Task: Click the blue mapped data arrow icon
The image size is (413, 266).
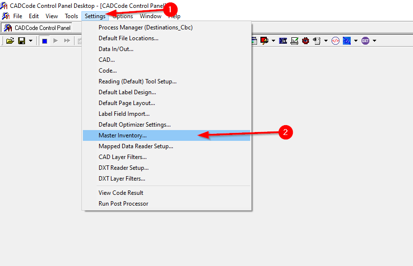Action: click(347, 41)
